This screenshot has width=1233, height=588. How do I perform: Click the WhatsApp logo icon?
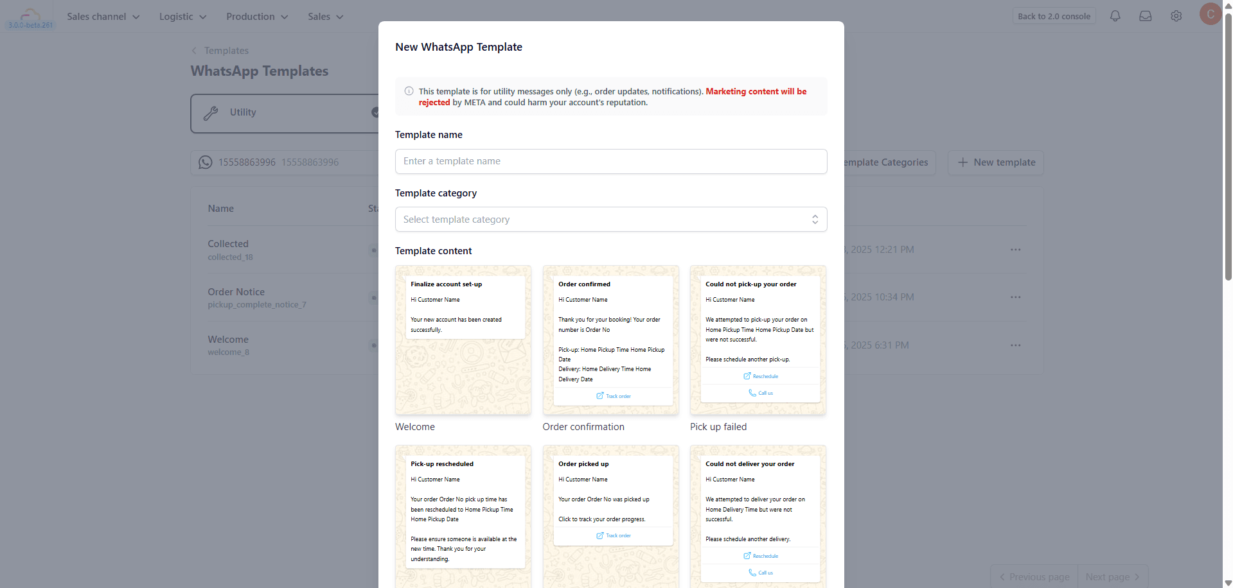tap(205, 162)
